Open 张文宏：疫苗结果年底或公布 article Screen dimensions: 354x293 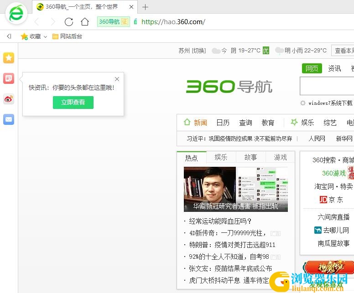230,269
